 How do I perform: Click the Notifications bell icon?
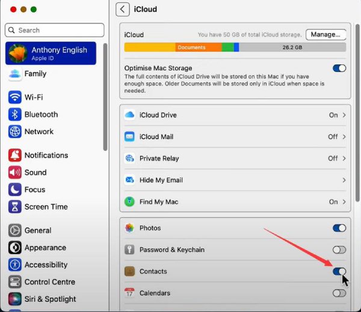pos(14,155)
